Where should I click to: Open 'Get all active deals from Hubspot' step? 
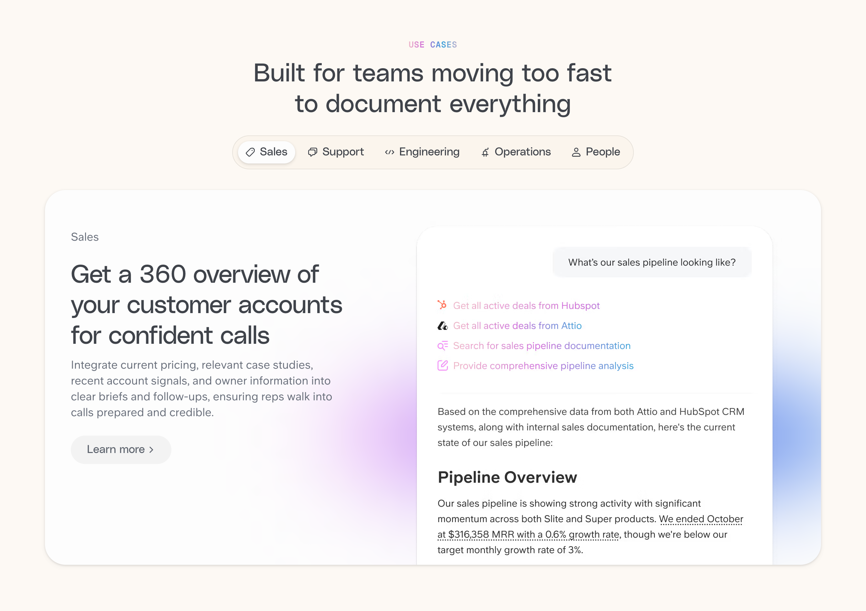(526, 306)
